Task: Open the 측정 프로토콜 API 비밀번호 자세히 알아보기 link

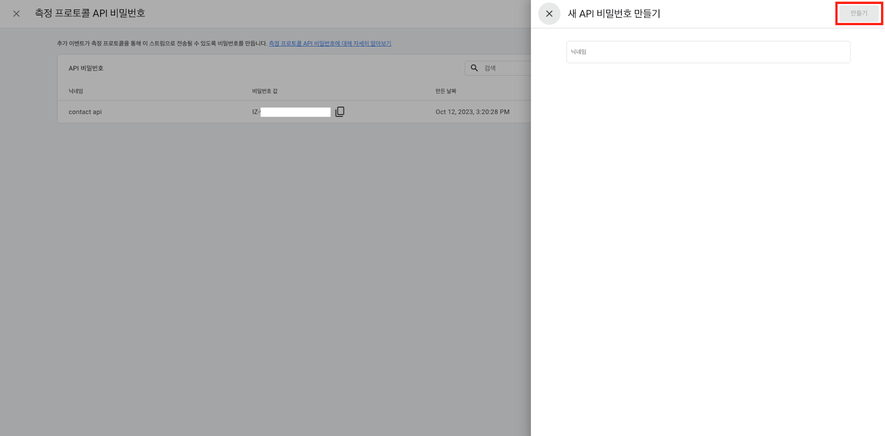Action: click(330, 43)
